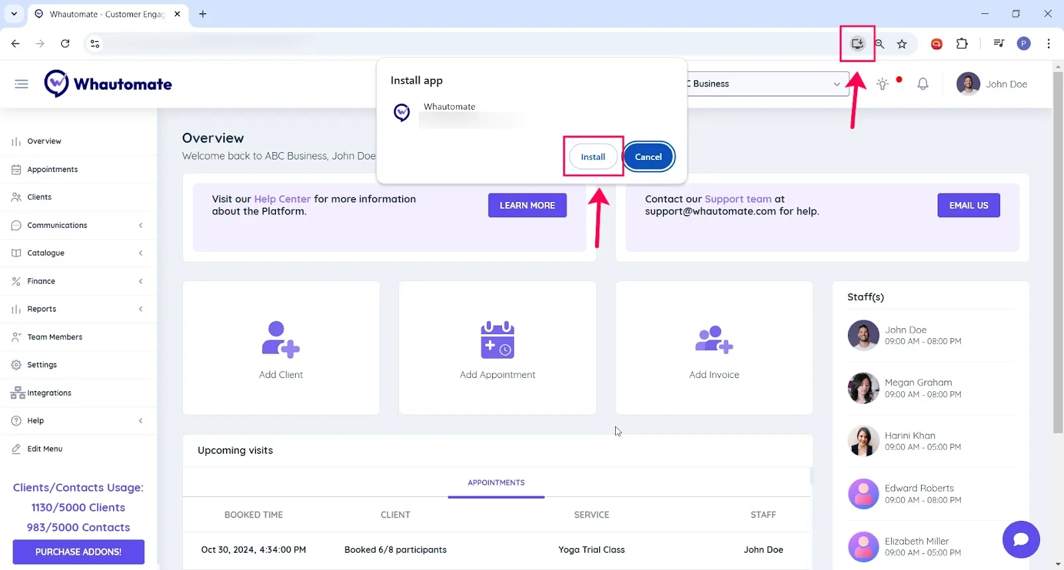Image resolution: width=1064 pixels, height=570 pixels.
Task: Open the chat support bubble
Action: tap(1021, 539)
